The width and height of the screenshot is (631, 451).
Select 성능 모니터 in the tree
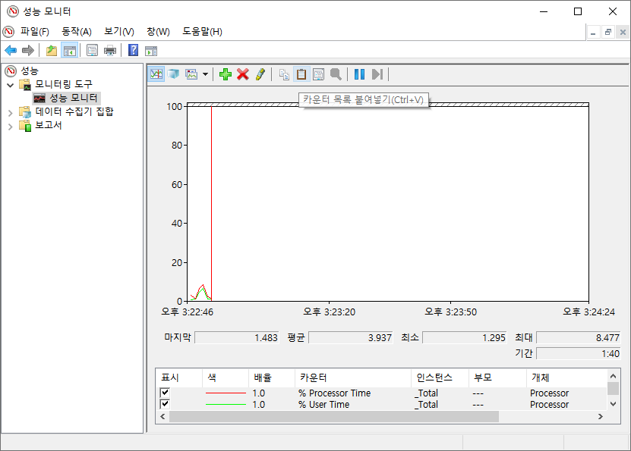(x=73, y=98)
